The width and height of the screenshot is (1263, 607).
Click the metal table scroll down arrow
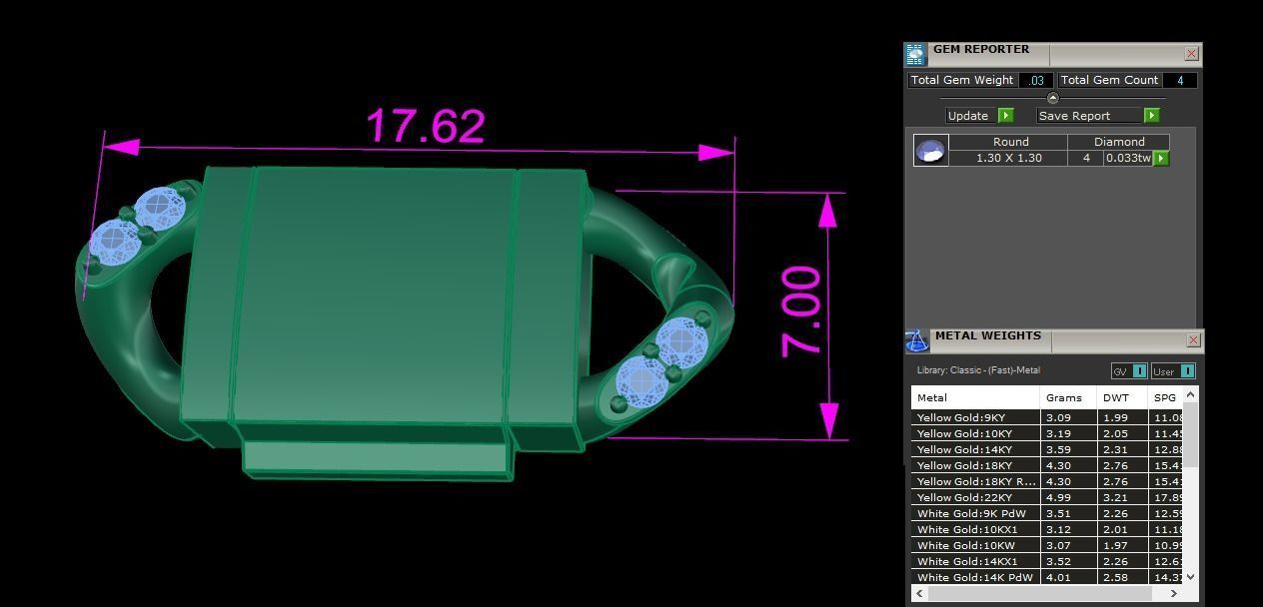[x=1190, y=577]
